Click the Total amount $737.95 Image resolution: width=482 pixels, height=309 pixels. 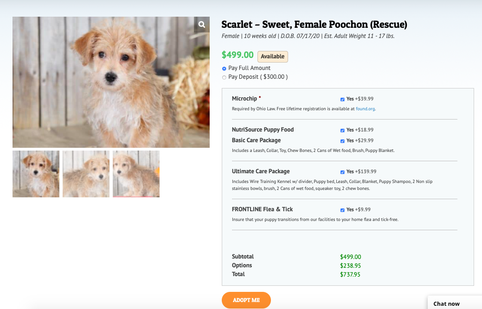[x=350, y=274]
